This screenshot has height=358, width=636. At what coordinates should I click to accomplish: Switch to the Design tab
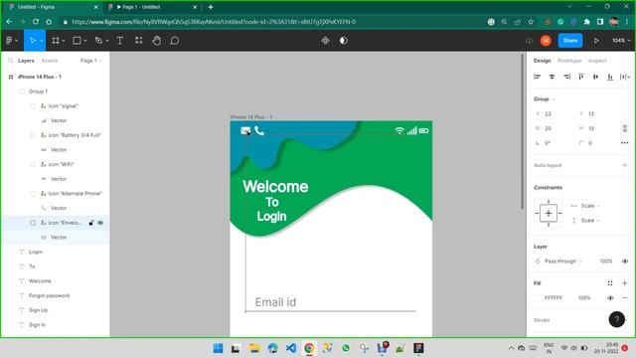tap(542, 61)
